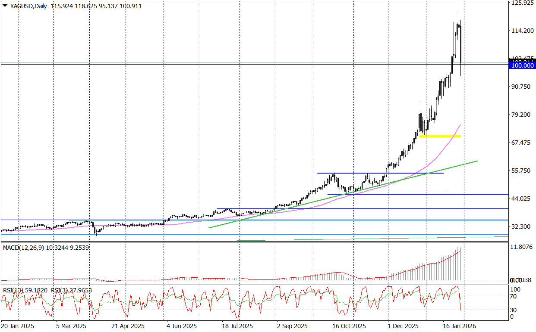The image size is (536, 332).
Task: Click the 11.8076 MACD scale value
Action: coord(522,247)
